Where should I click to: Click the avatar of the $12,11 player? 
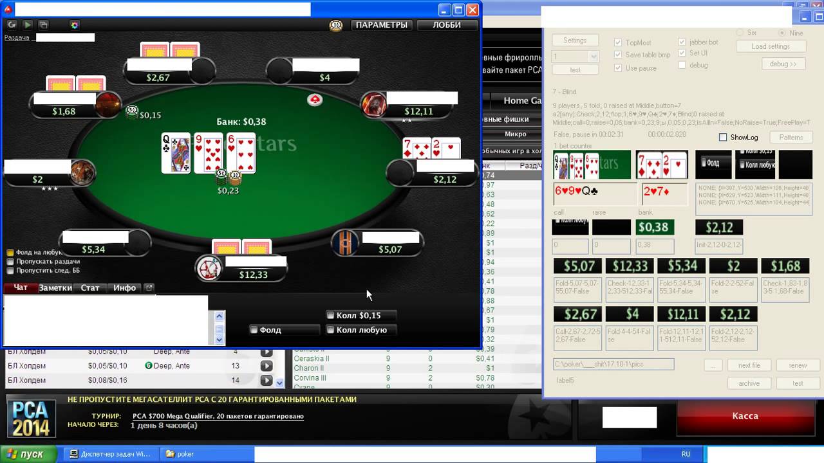click(374, 105)
